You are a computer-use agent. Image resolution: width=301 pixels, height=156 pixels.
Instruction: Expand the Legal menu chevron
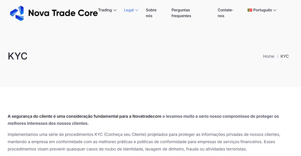click(137, 10)
